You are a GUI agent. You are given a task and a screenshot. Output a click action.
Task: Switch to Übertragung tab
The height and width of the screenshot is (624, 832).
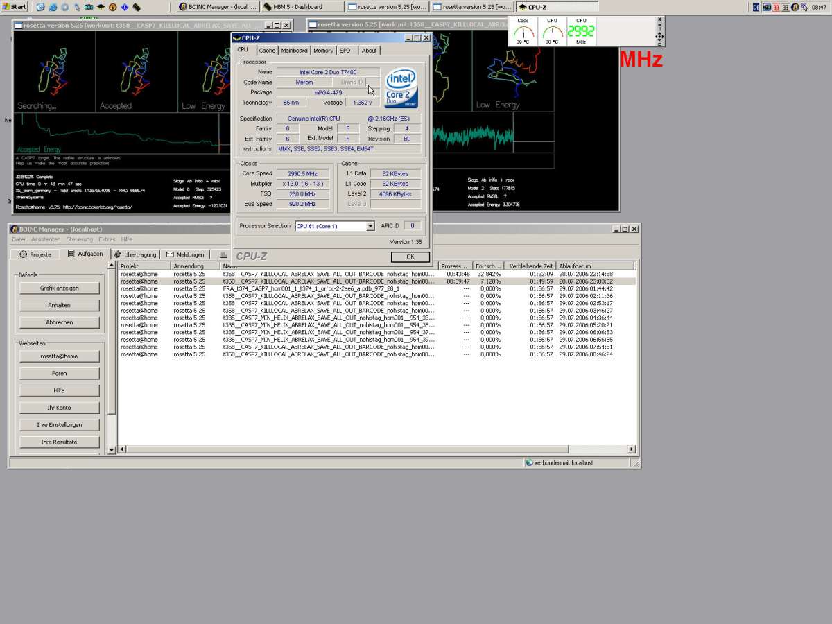point(135,254)
